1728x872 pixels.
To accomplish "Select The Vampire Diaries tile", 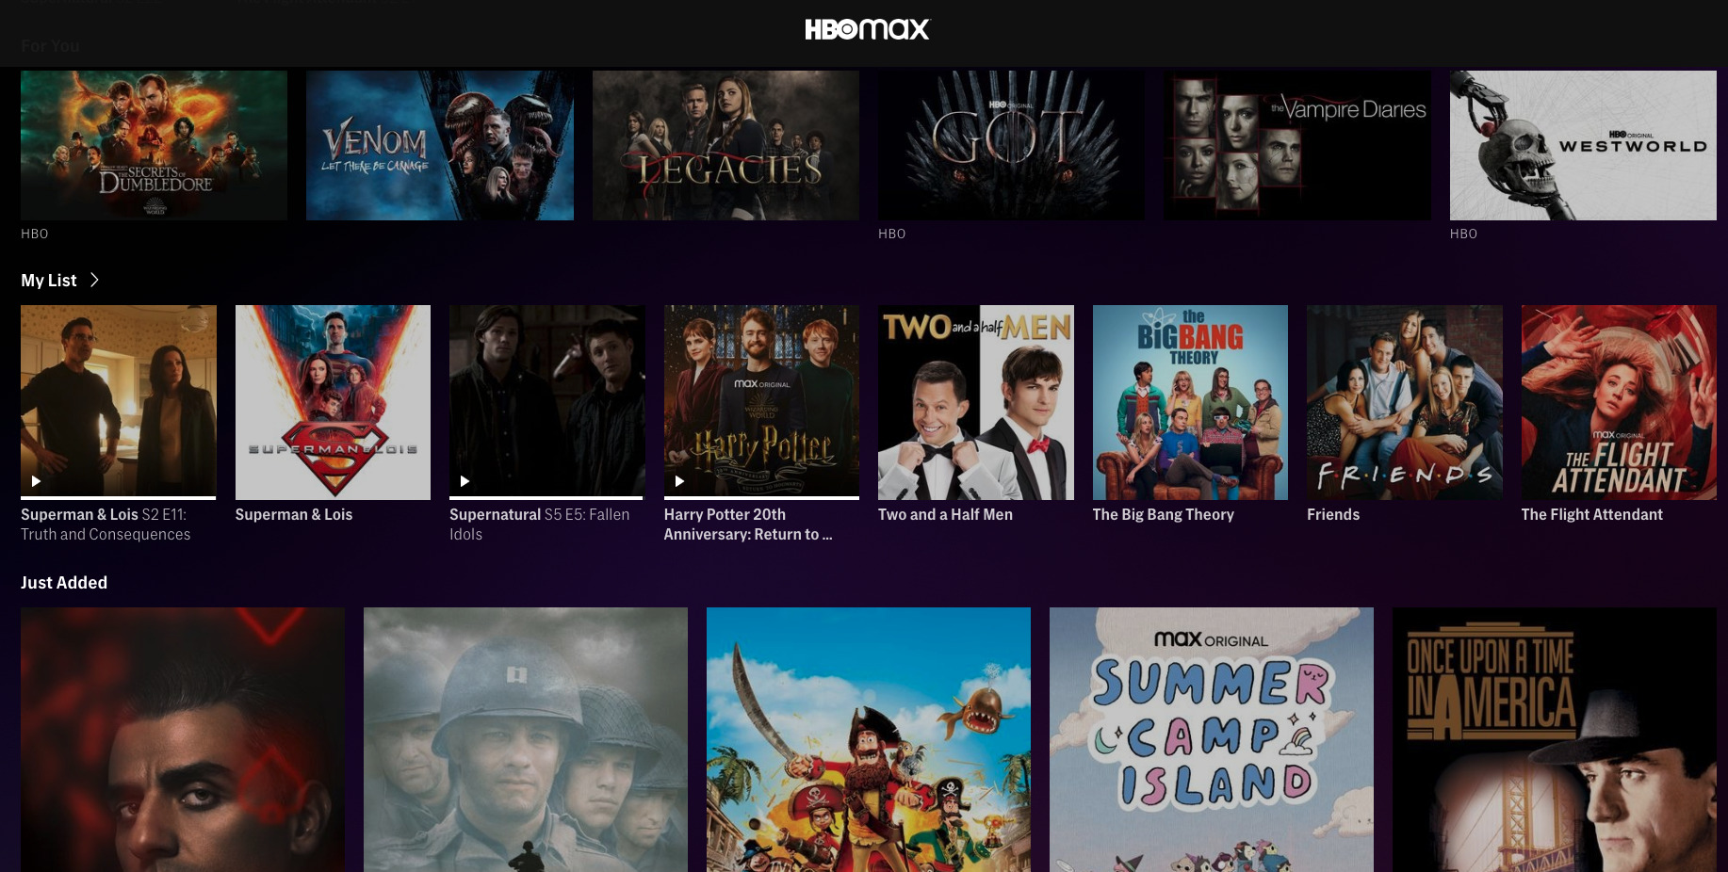I will pos(1297,145).
